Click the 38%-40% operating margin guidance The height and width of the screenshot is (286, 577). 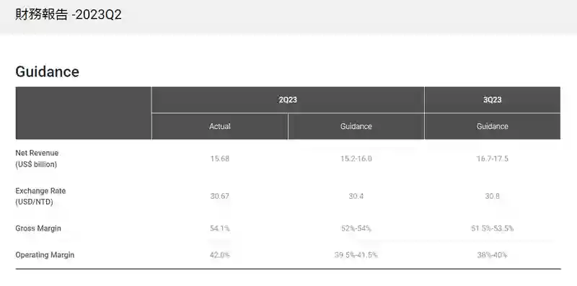tap(493, 255)
